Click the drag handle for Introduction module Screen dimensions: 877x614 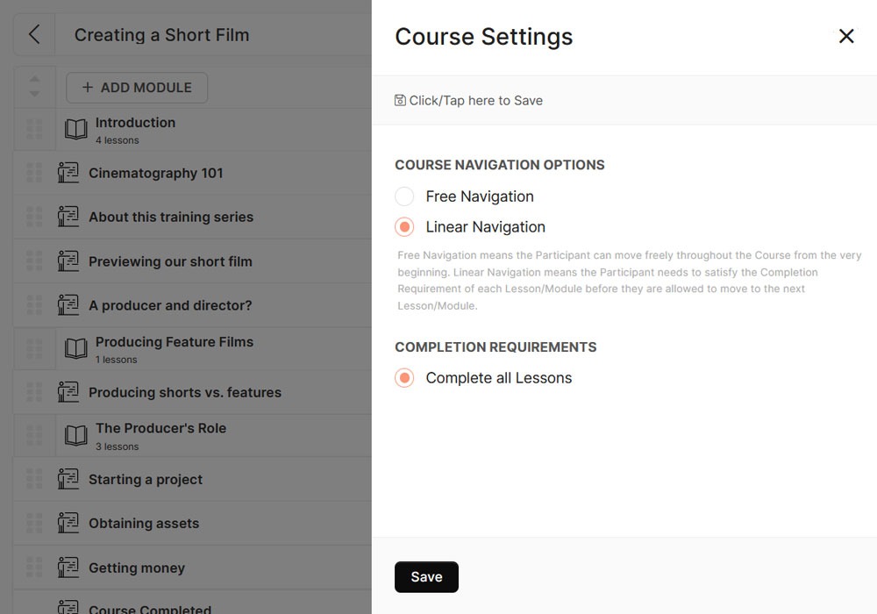pyautogui.click(x=34, y=130)
